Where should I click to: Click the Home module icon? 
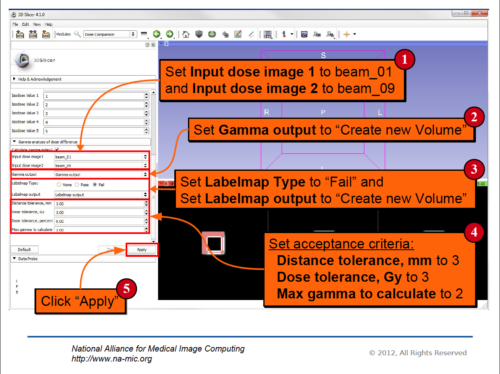[x=186, y=34]
